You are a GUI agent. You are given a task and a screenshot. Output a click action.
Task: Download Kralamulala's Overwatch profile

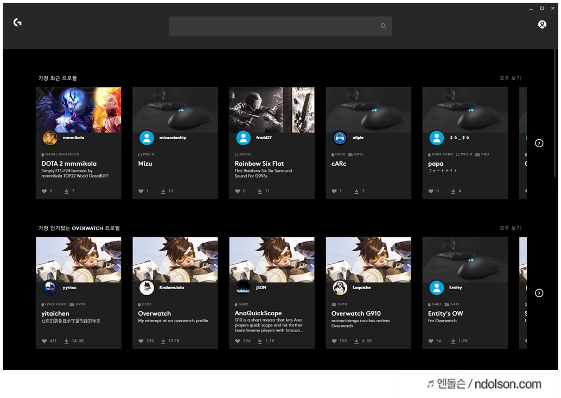[163, 341]
